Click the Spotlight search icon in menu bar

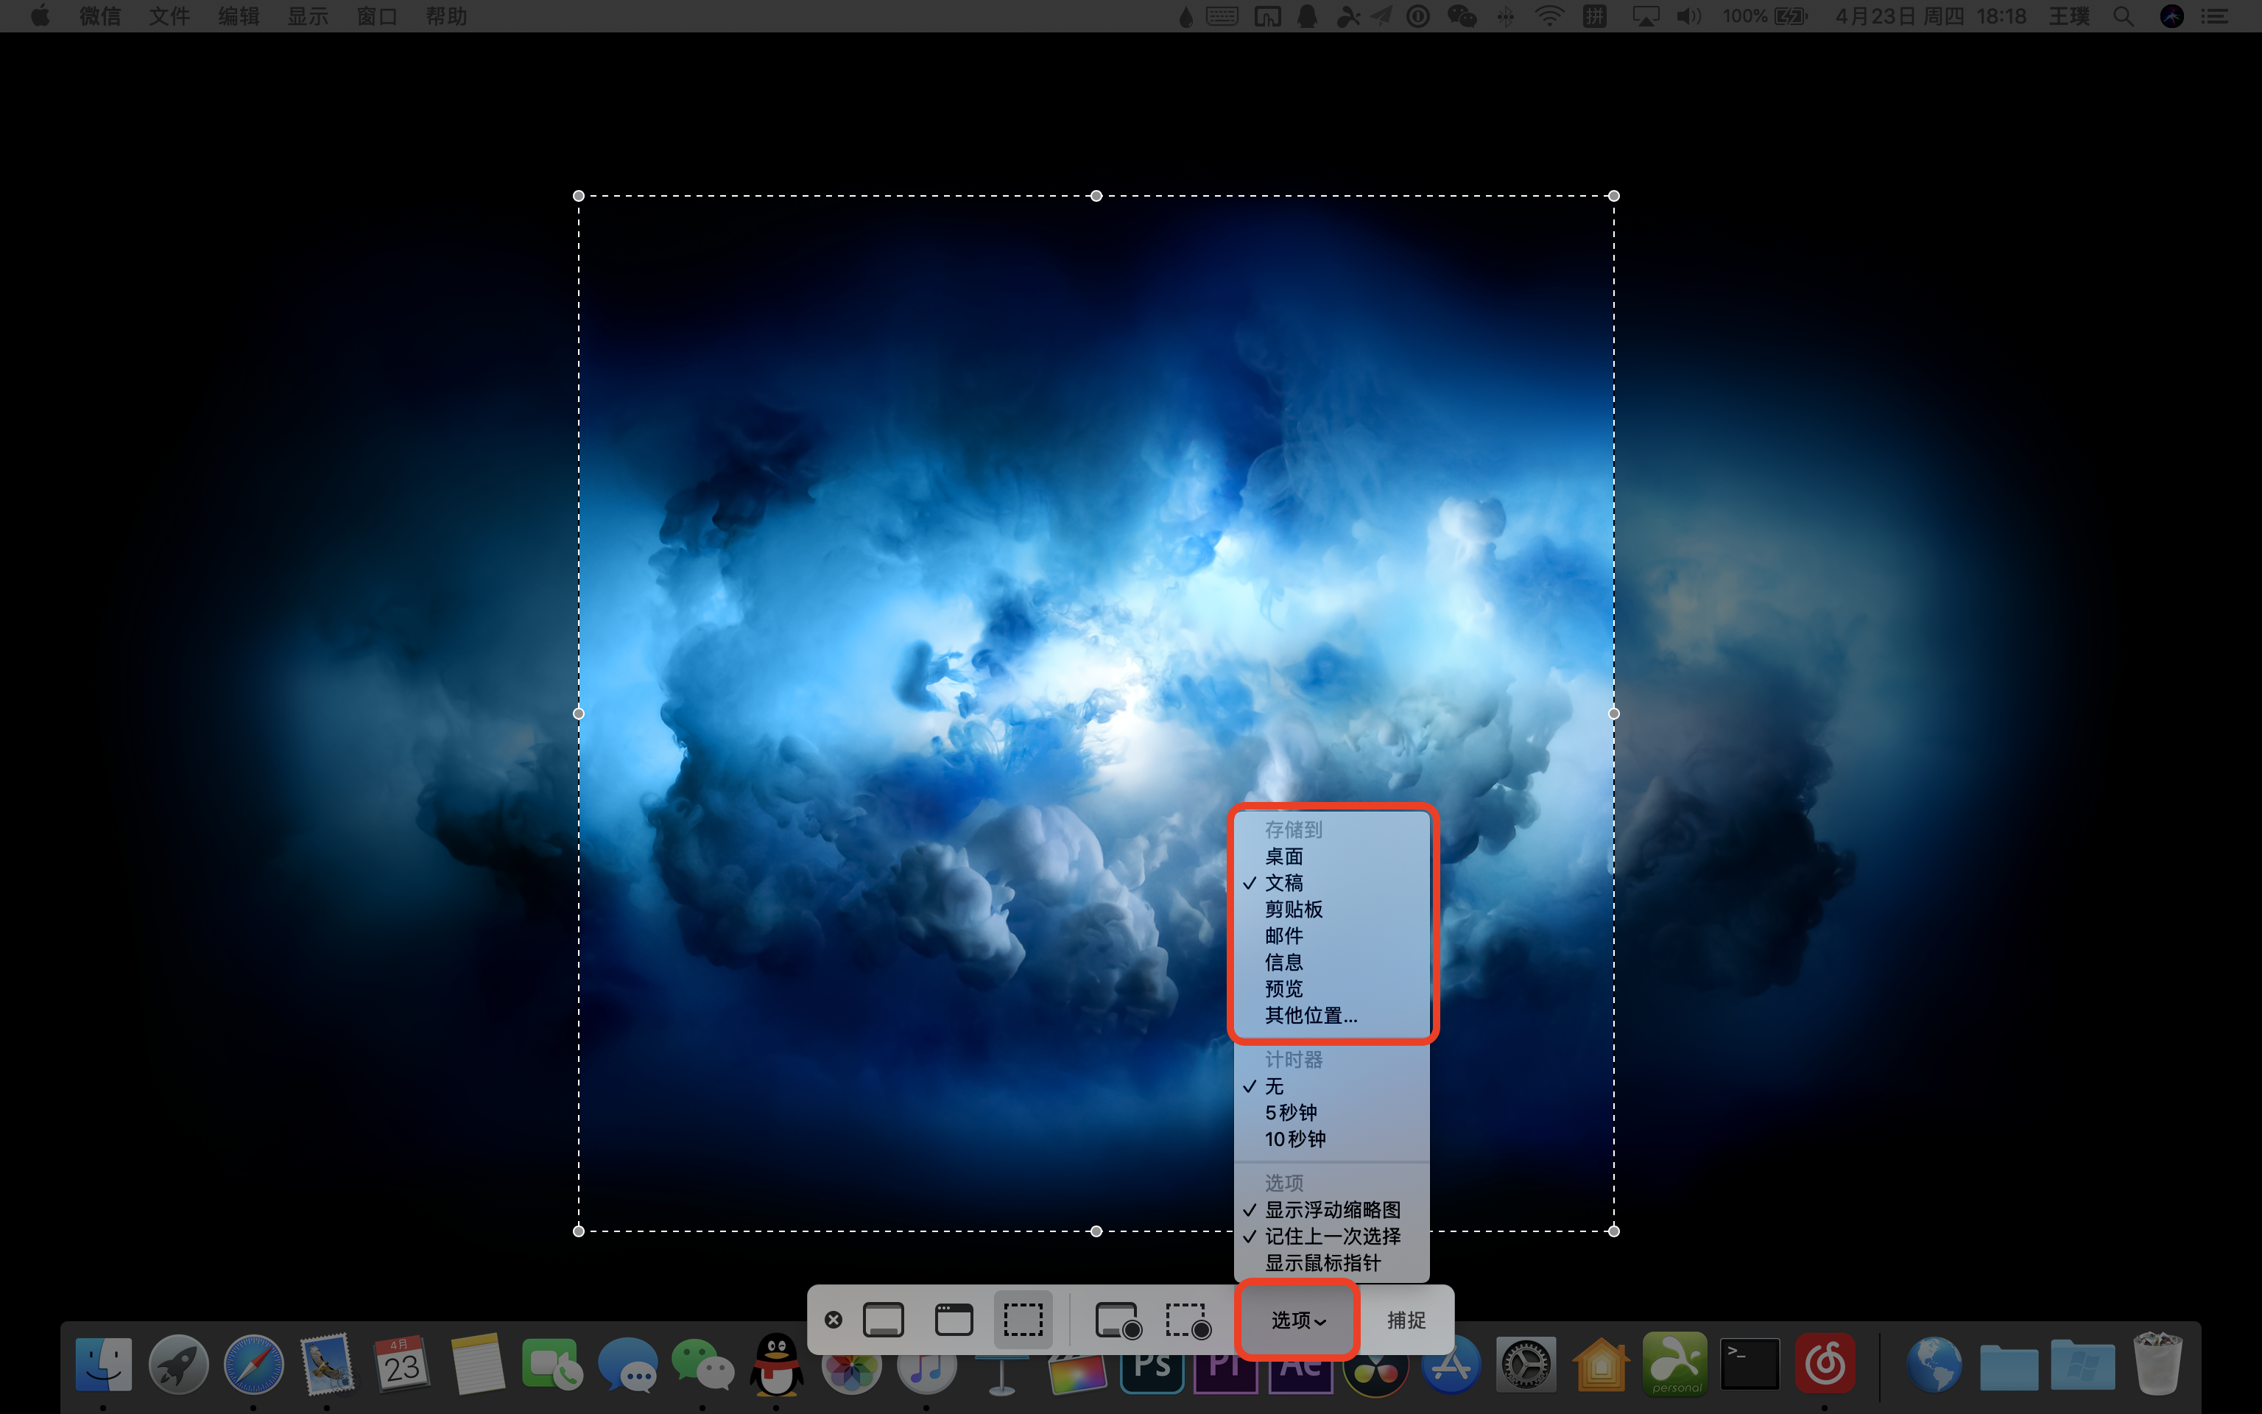(2123, 16)
